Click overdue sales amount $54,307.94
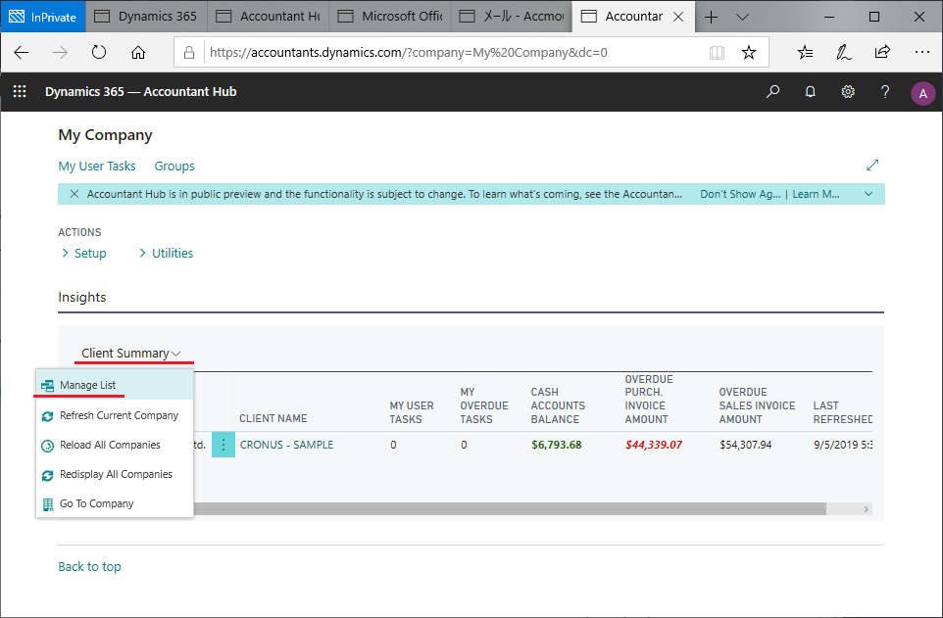The height and width of the screenshot is (618, 943). 746,445
